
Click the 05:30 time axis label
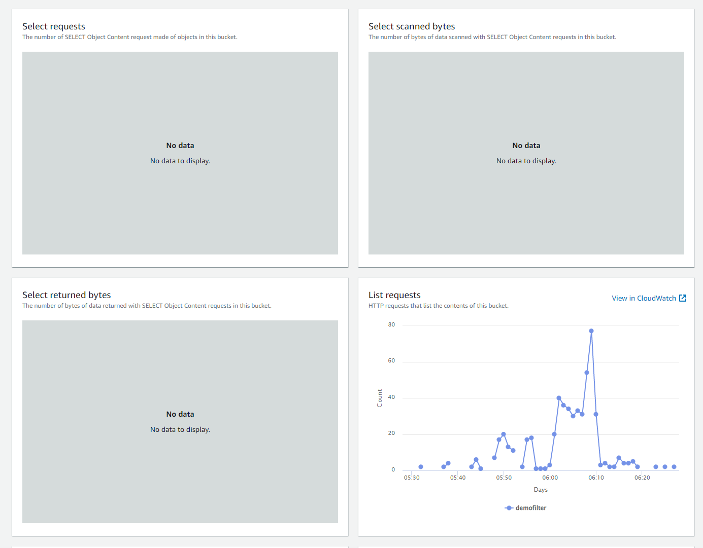412,478
